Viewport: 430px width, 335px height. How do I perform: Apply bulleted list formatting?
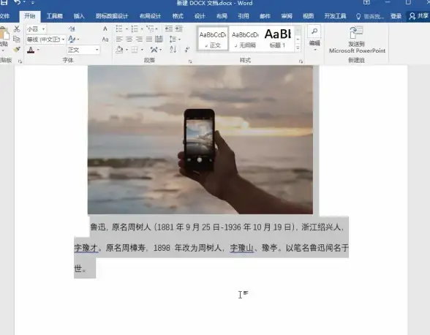pyautogui.click(x=119, y=29)
